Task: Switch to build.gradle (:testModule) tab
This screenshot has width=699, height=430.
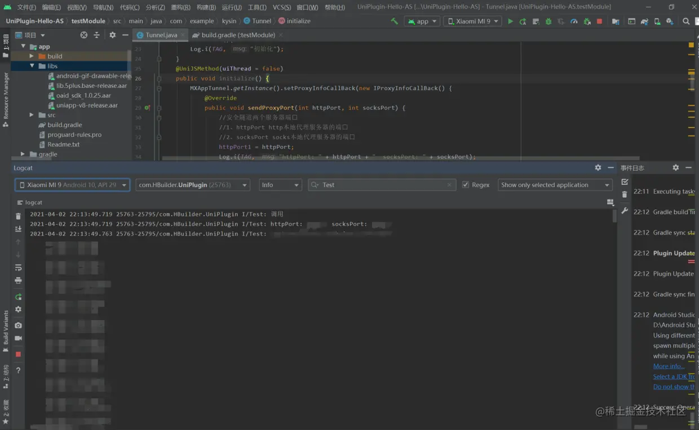Action: [x=238, y=35]
